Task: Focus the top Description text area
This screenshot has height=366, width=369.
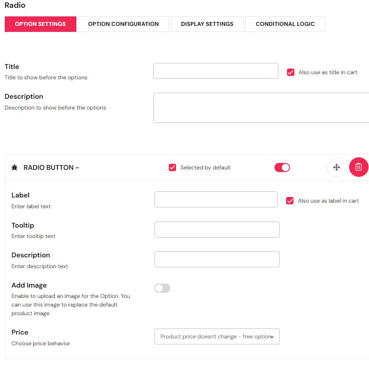Action: click(261, 108)
